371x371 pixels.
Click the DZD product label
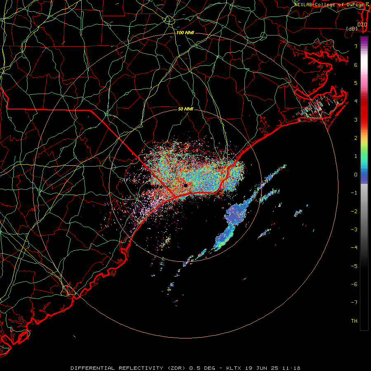click(362, 25)
